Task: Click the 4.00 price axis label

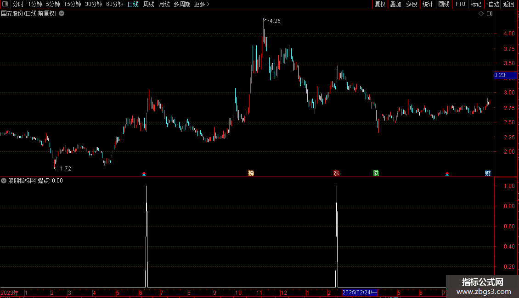Action: pos(509,33)
